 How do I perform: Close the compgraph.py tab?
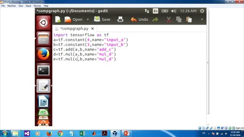point(92,29)
